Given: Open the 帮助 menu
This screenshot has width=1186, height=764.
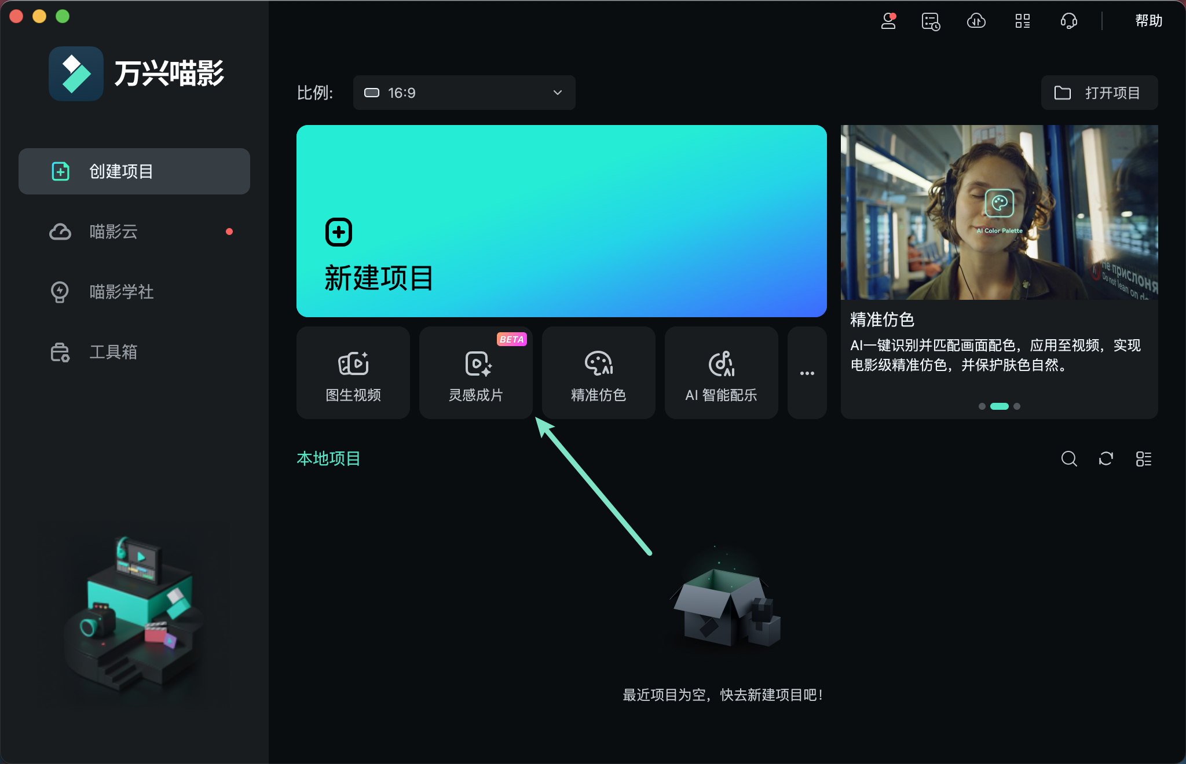Looking at the screenshot, I should 1149,21.
